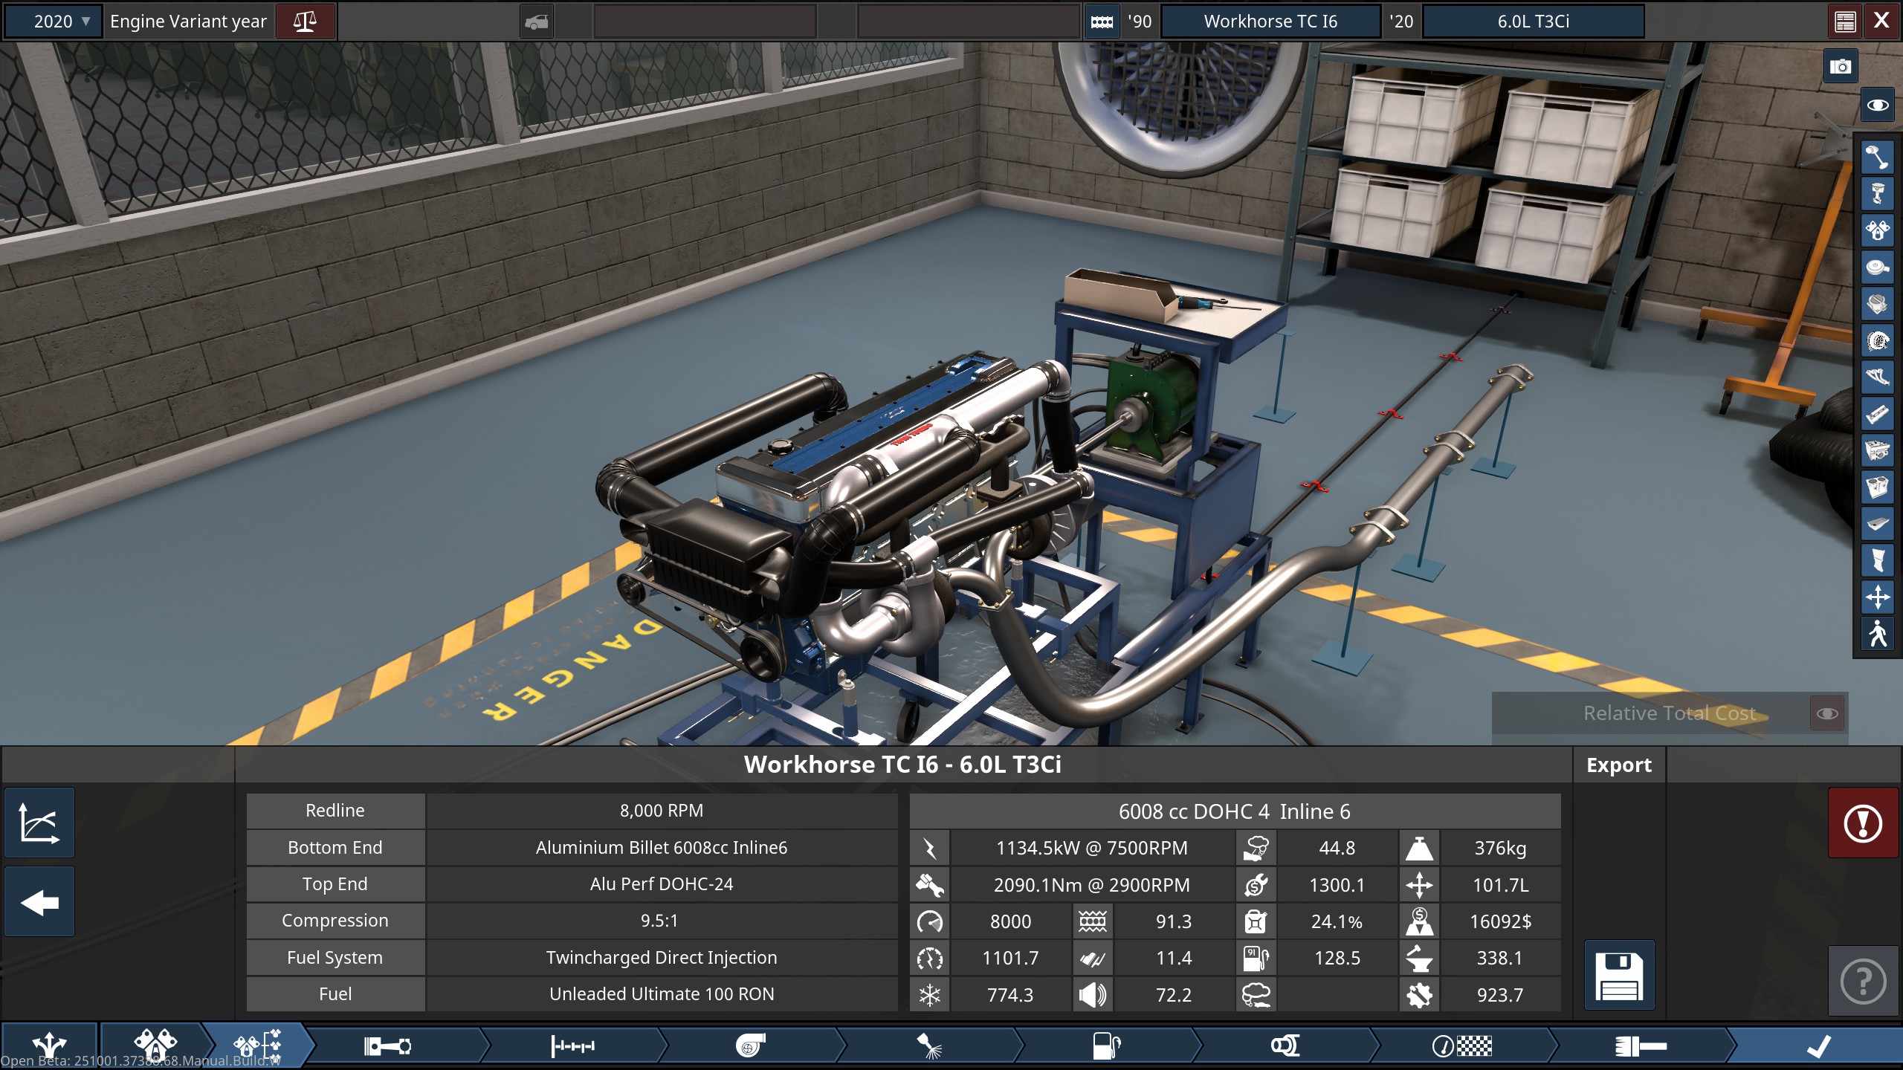Click the red warning exclamation icon
The width and height of the screenshot is (1903, 1070).
click(x=1862, y=823)
